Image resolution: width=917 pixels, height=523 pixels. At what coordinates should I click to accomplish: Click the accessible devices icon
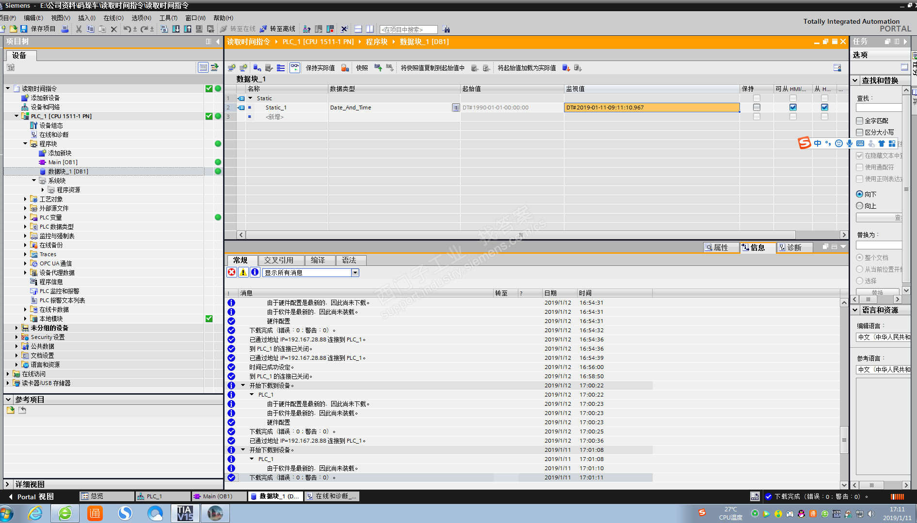click(x=306, y=29)
